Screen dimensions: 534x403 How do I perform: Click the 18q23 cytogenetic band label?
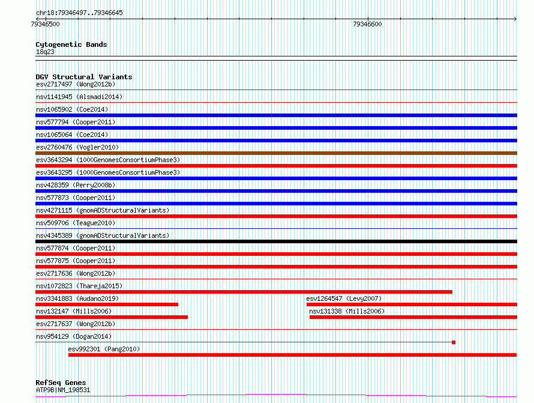[x=45, y=52]
